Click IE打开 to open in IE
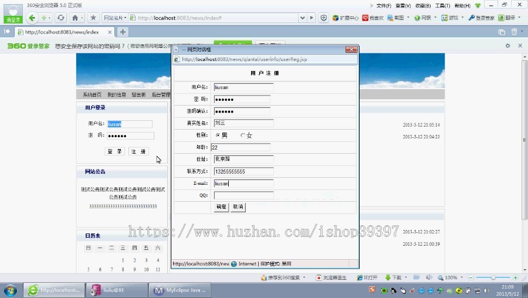 367,277
